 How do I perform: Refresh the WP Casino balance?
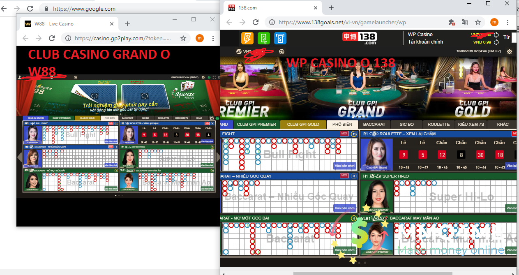pos(496,35)
